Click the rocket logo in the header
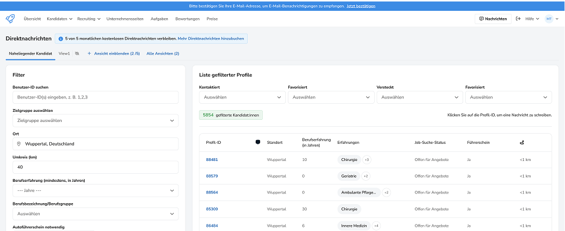The height and width of the screenshot is (231, 565). 10,19
